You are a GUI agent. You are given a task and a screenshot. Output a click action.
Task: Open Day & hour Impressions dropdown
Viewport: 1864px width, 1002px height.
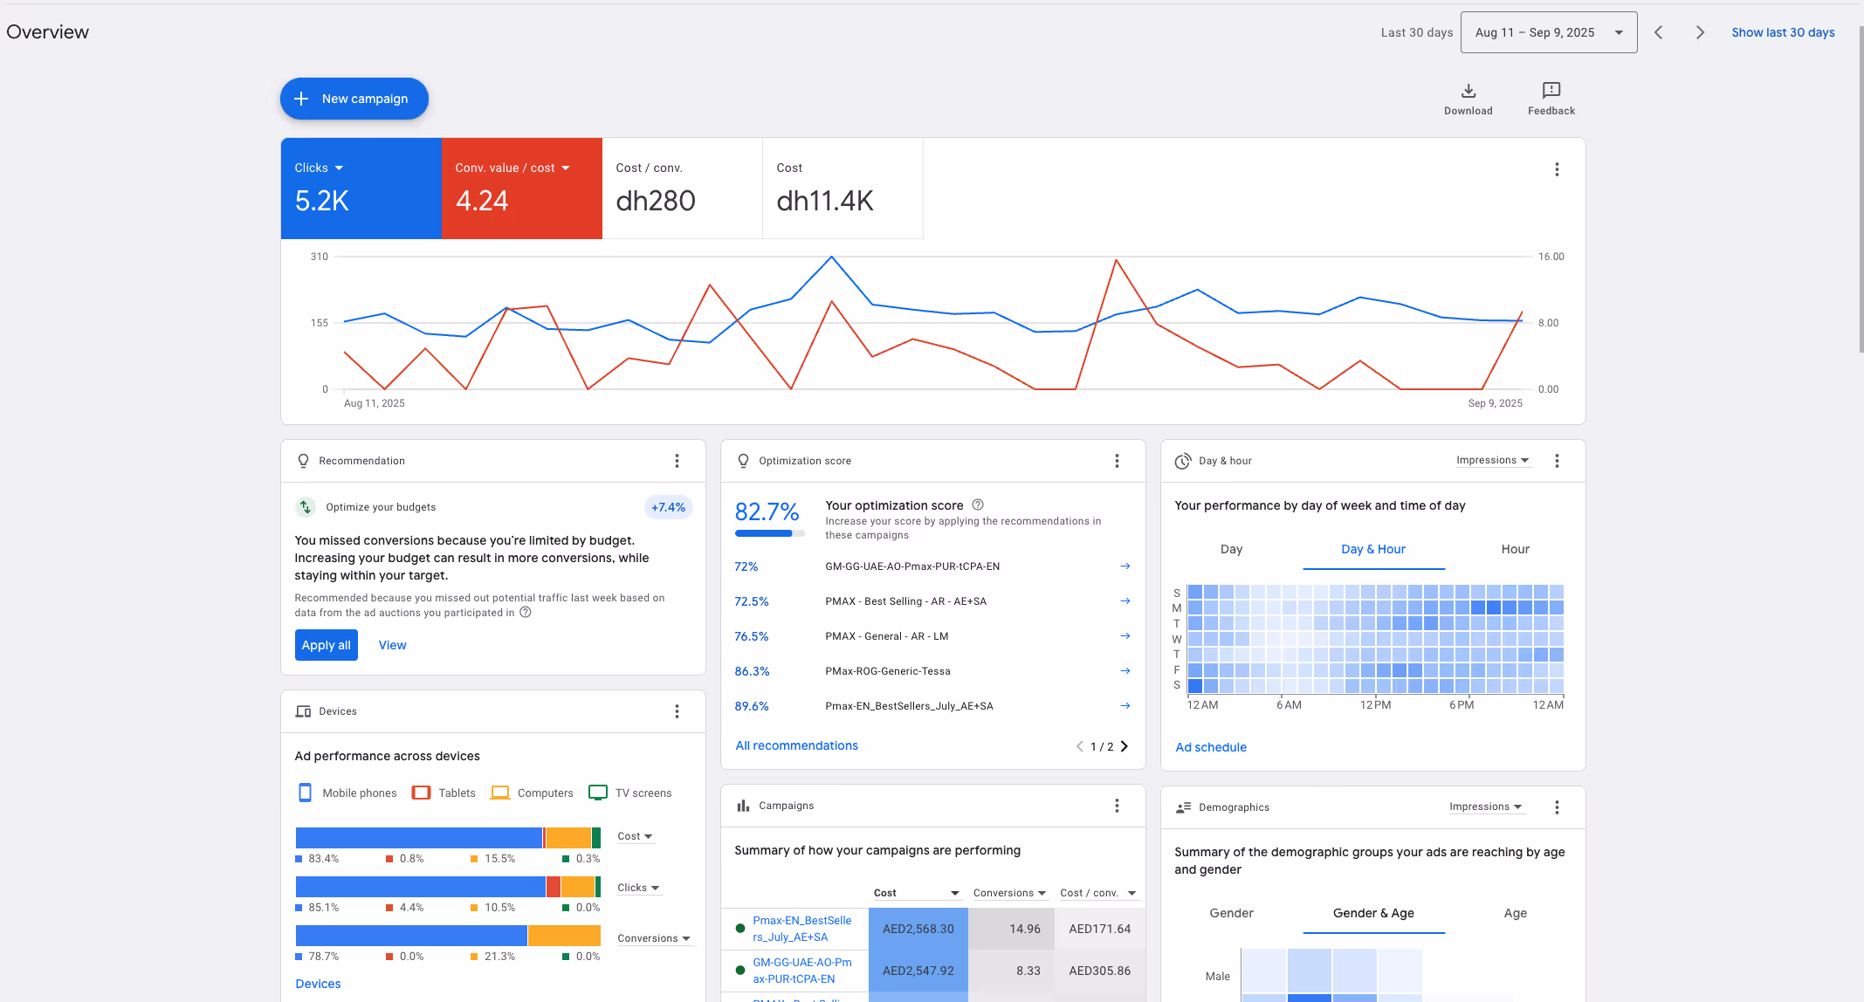1492,460
